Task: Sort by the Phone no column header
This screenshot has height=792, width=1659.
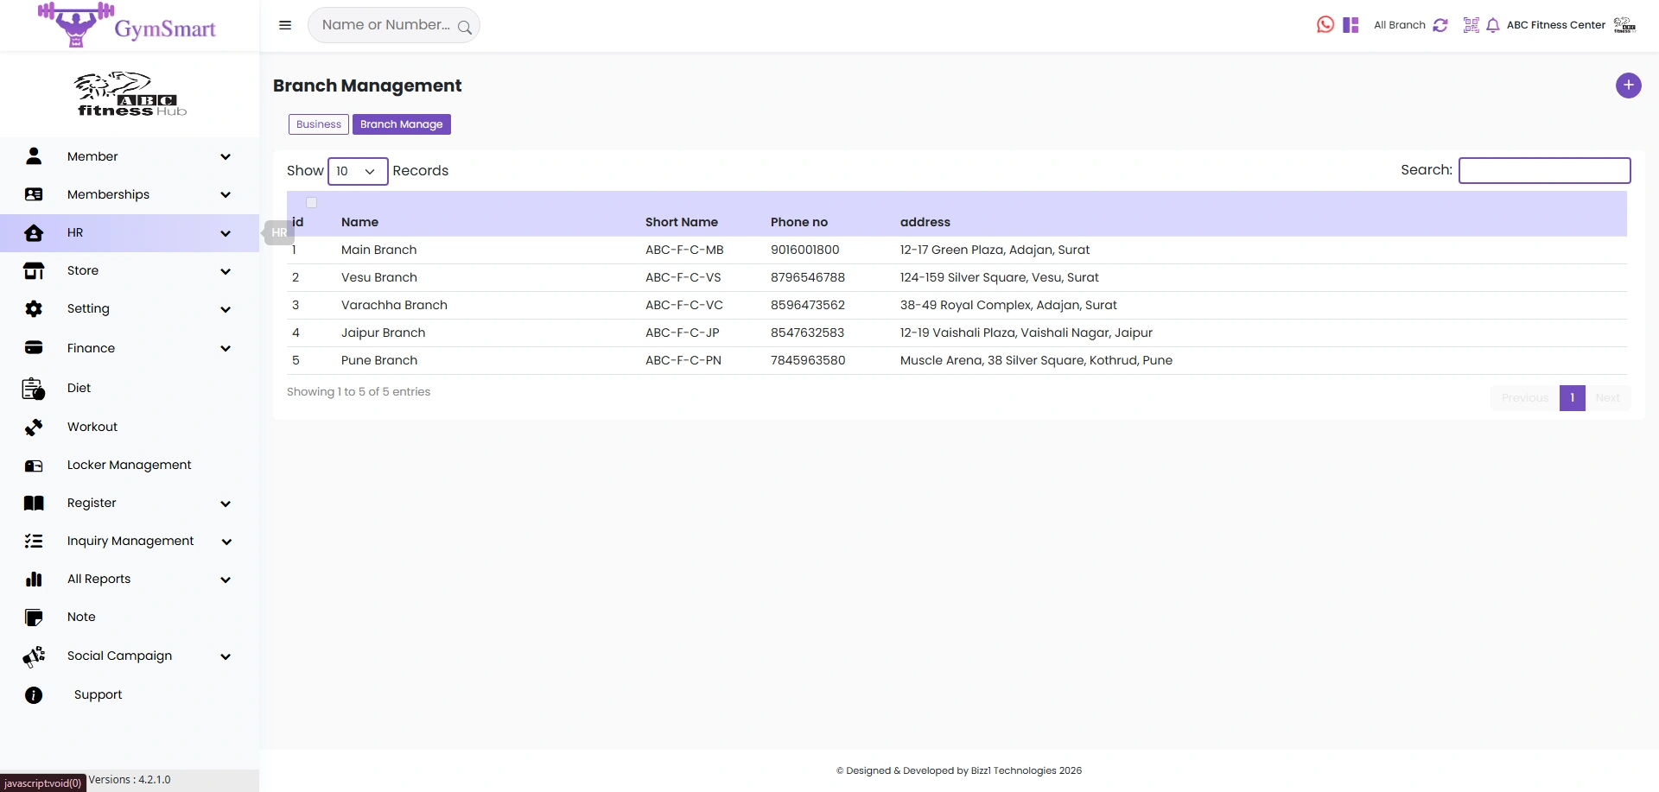Action: tap(799, 222)
